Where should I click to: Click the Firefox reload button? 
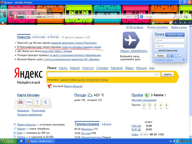click(x=135, y=17)
